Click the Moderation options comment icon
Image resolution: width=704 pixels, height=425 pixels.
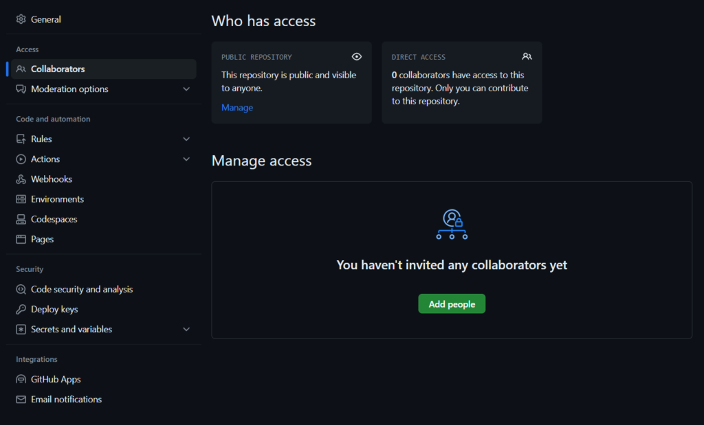tap(20, 89)
